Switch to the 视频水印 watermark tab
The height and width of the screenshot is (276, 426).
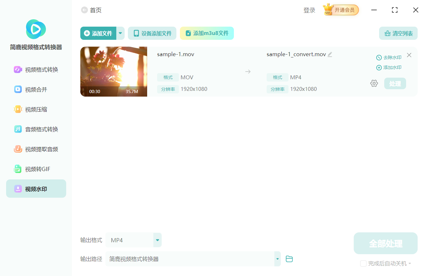click(35, 189)
